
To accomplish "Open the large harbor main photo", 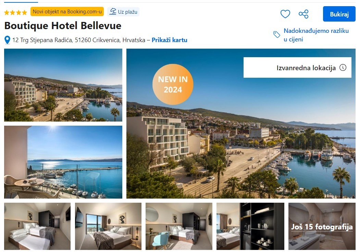I will [241, 123].
